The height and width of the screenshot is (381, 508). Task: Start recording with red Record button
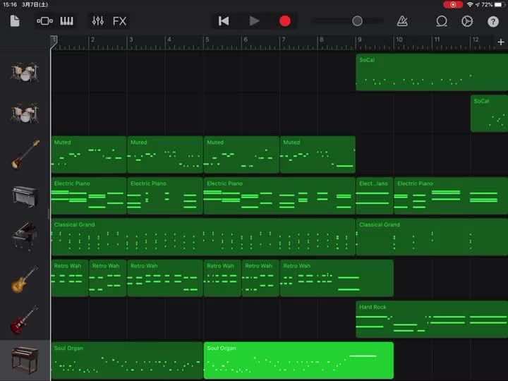click(x=285, y=21)
